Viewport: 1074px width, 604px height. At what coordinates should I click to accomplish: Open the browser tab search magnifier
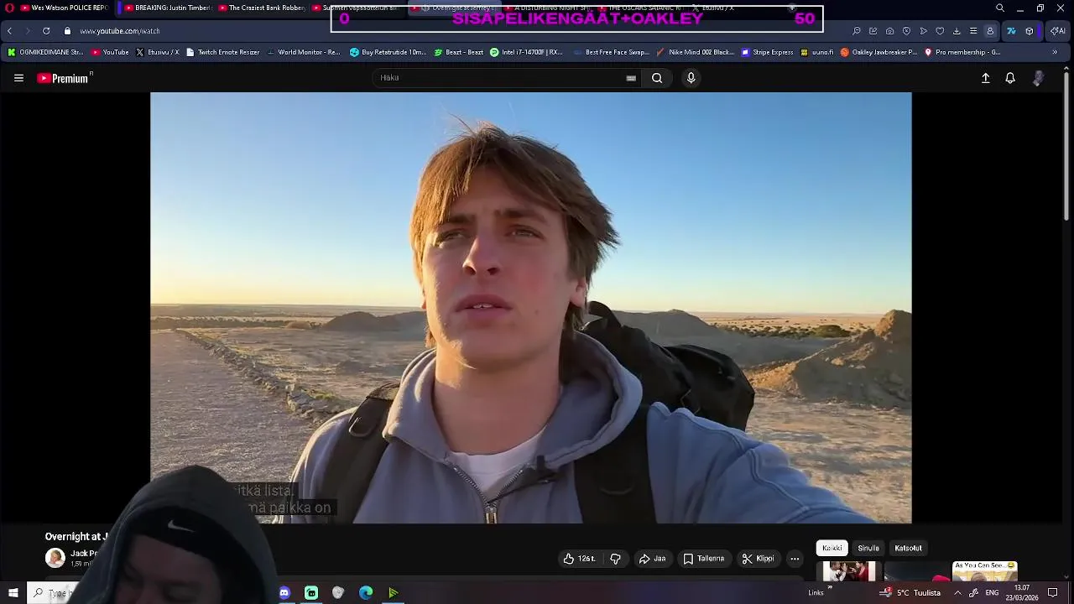[x=999, y=8]
